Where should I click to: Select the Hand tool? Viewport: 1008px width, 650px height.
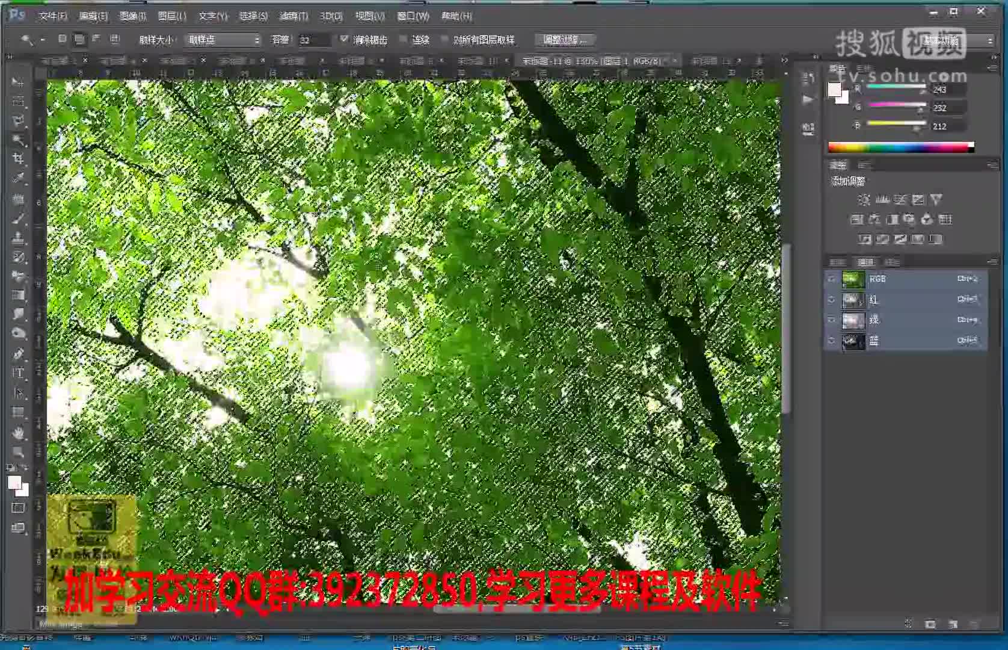[19, 432]
